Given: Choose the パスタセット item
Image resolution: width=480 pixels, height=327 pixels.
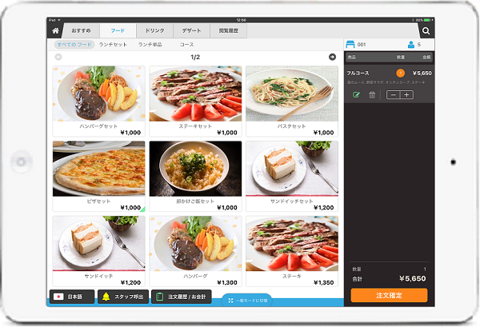Looking at the screenshot, I should 292,101.
